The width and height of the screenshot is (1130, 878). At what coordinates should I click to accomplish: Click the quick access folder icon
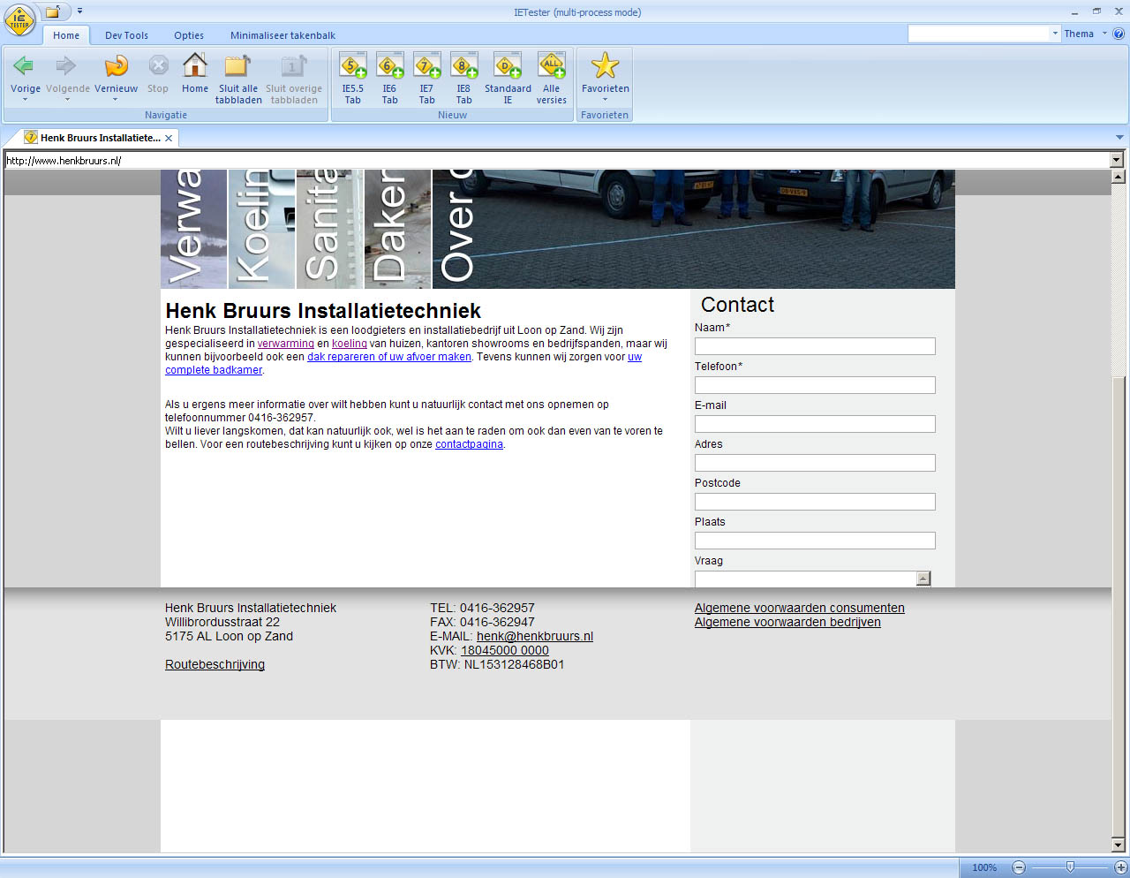53,11
